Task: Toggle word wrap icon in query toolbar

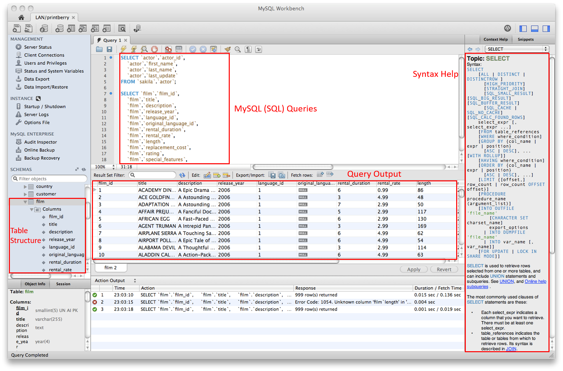Action: pyautogui.click(x=259, y=49)
